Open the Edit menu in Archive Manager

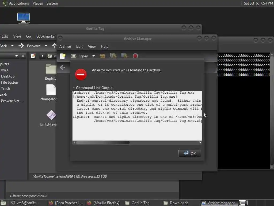pos(79,47)
